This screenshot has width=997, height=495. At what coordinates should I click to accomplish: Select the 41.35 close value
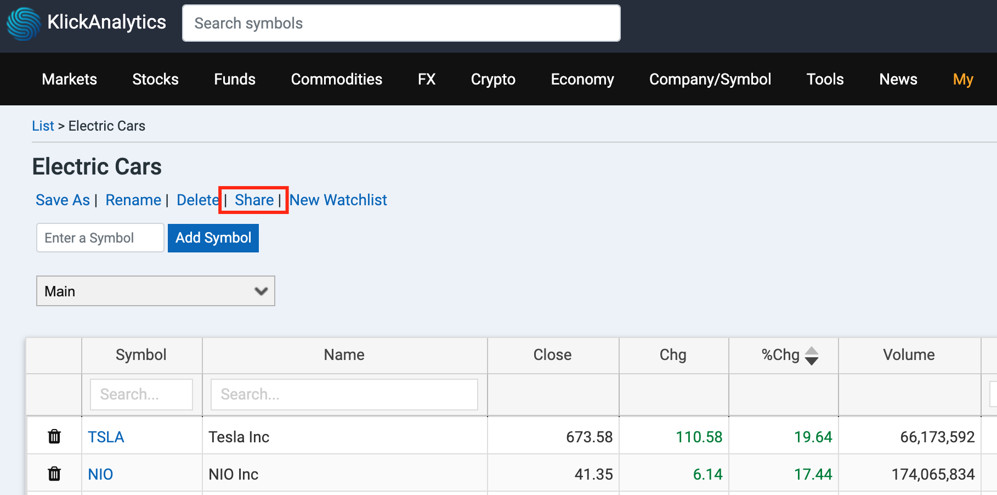[593, 474]
